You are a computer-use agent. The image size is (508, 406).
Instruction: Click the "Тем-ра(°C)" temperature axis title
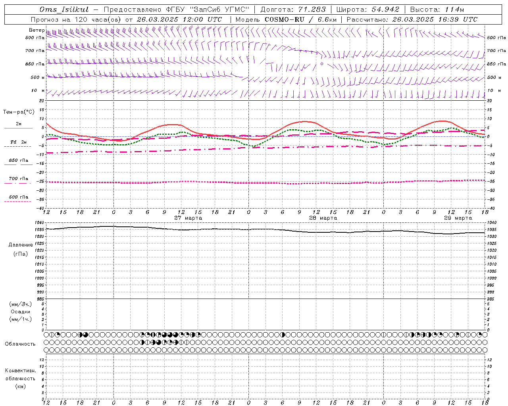click(x=19, y=112)
